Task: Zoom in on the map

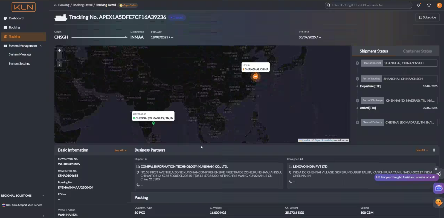Action: click(x=59, y=51)
